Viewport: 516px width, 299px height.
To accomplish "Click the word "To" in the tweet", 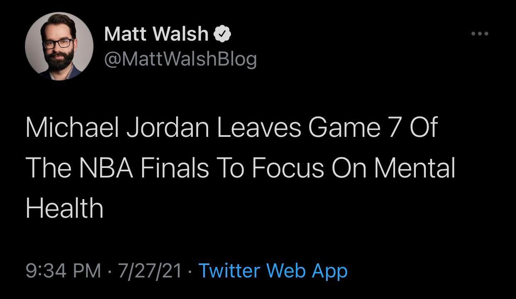I will click(230, 168).
